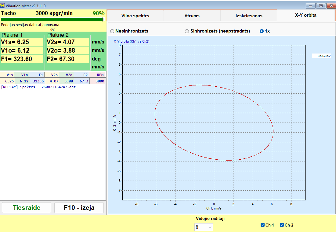
Task: Toggle the Ch-2 checkbox
Action: (x=287, y=225)
